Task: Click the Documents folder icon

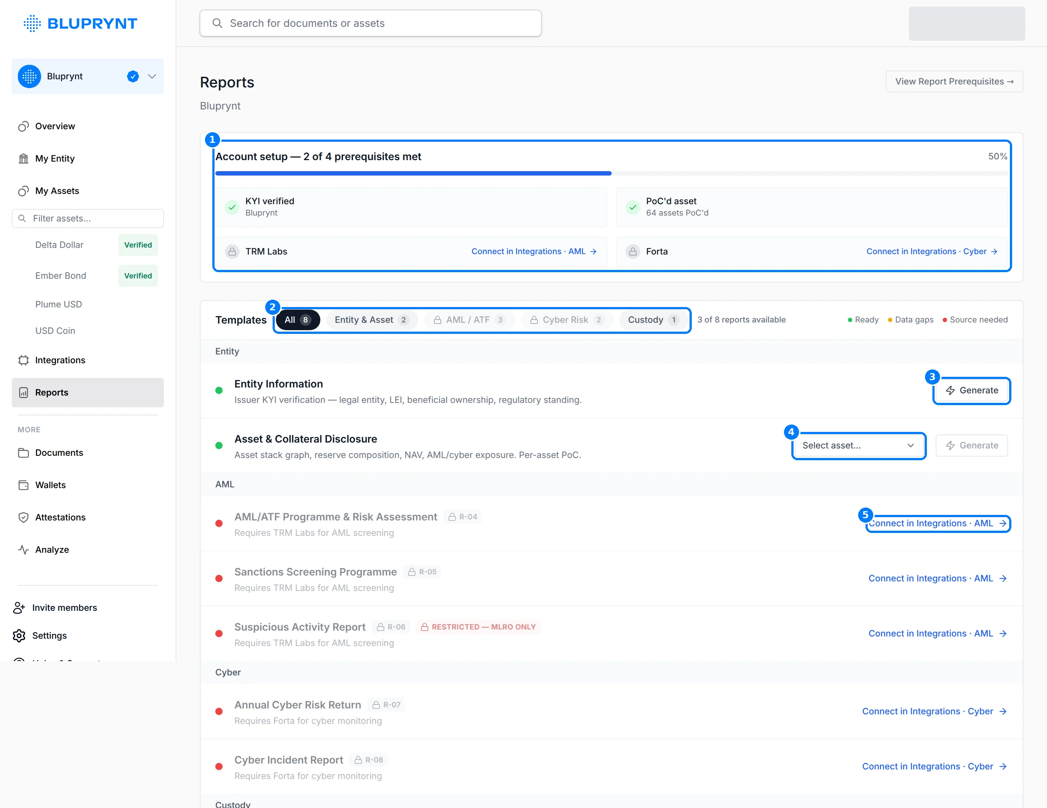Action: click(24, 453)
